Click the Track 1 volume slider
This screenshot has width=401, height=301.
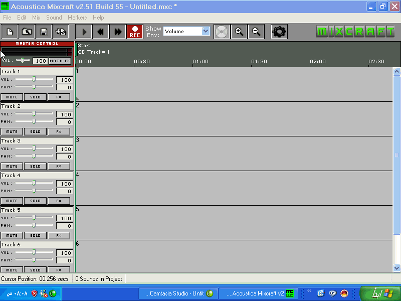(x=34, y=79)
